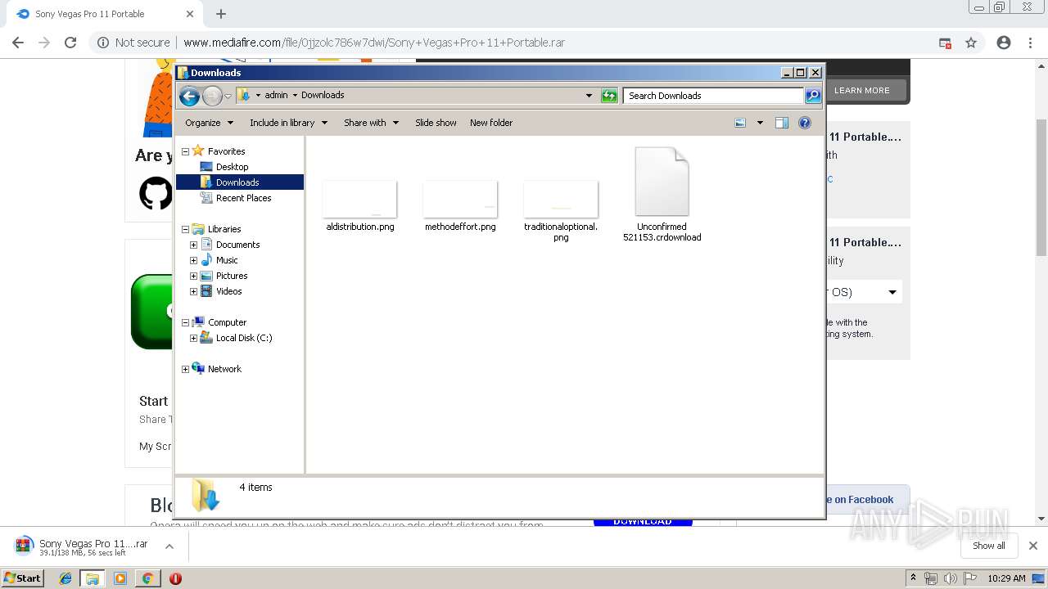The image size is (1048, 589).
Task: Launch Internet Explorer from the taskbar
Action: pos(65,578)
